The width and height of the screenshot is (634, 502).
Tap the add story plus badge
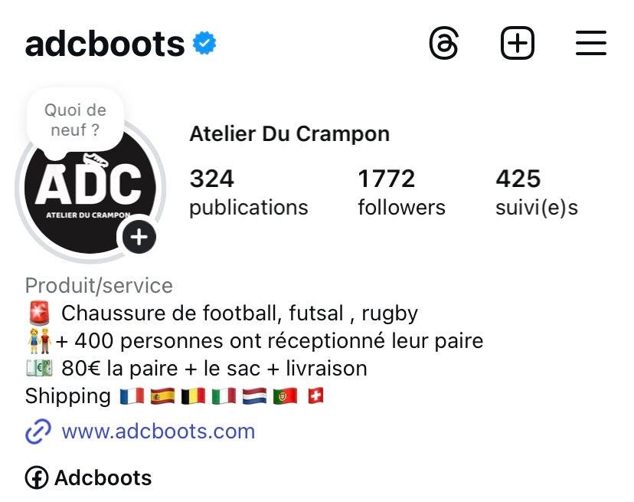pos(139,238)
